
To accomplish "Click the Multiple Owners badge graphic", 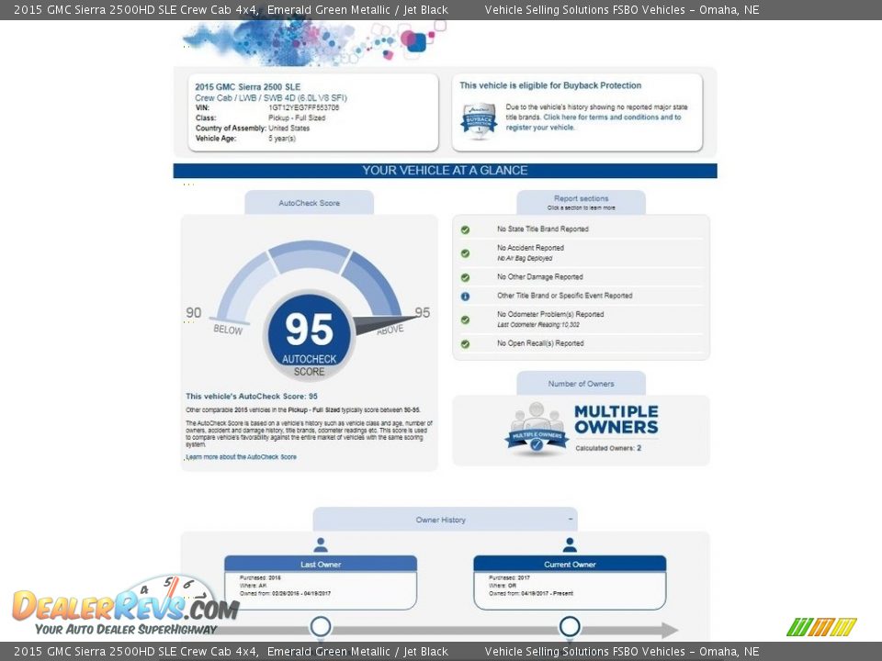I will click(x=537, y=429).
